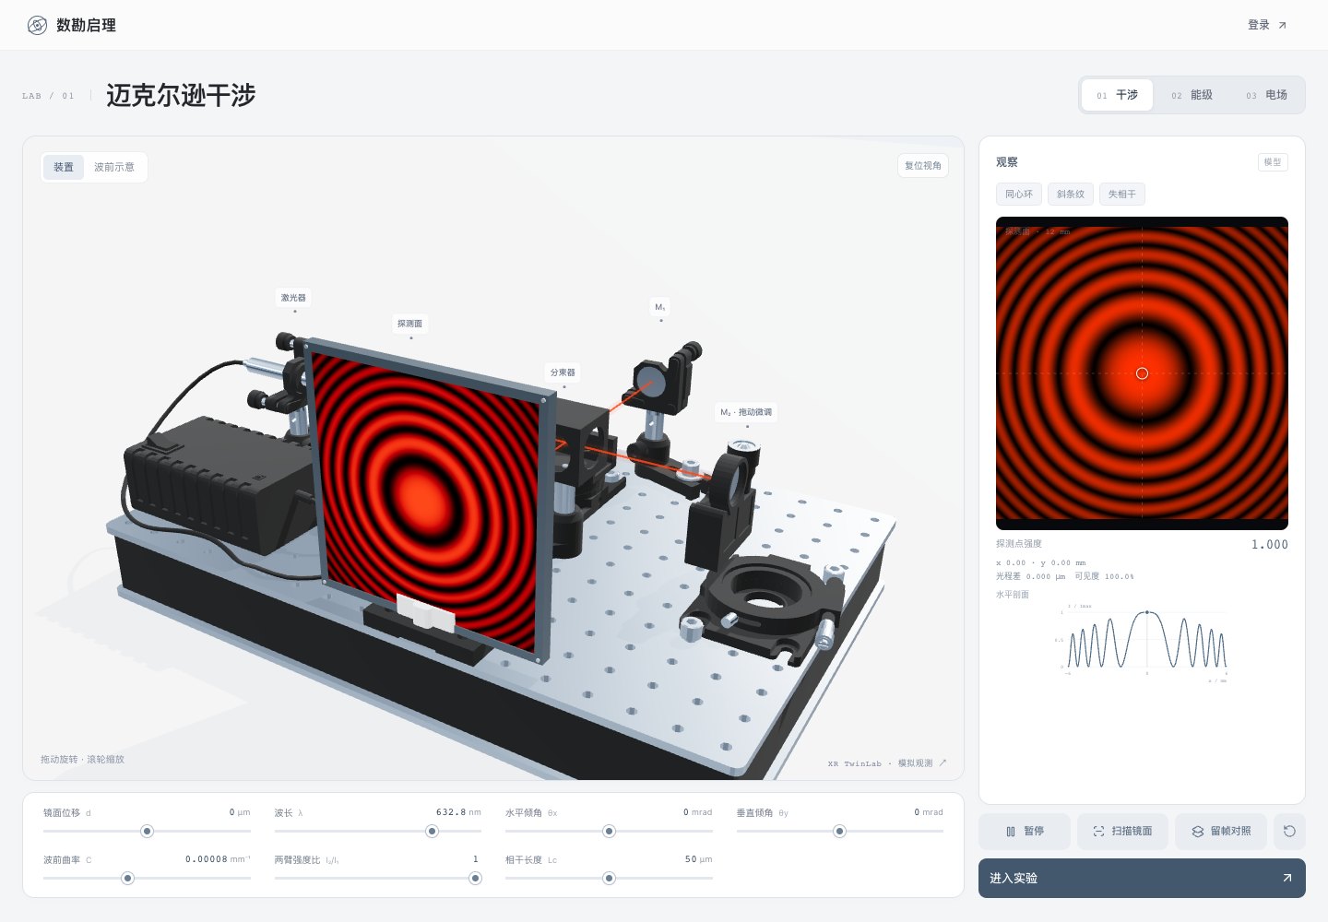Click the 探测面 label in the 3D scene
Image resolution: width=1328 pixels, height=922 pixels.
(x=409, y=324)
